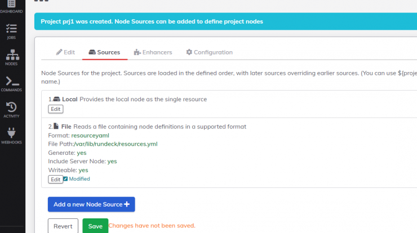Open the Configuration tab
Image resolution: width=417 pixels, height=233 pixels.
(x=209, y=52)
